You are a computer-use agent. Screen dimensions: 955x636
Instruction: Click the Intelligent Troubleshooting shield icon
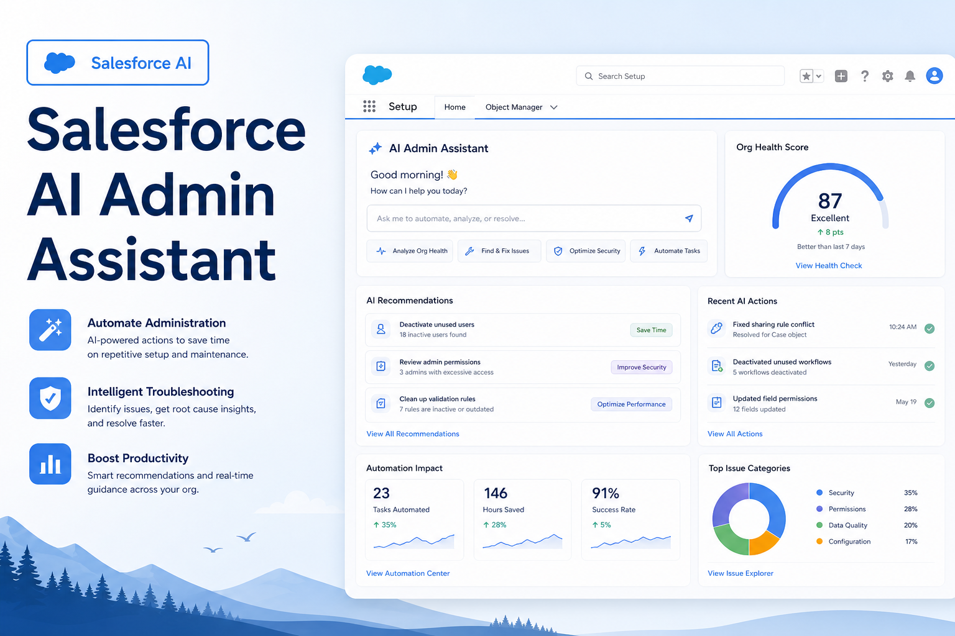50,398
